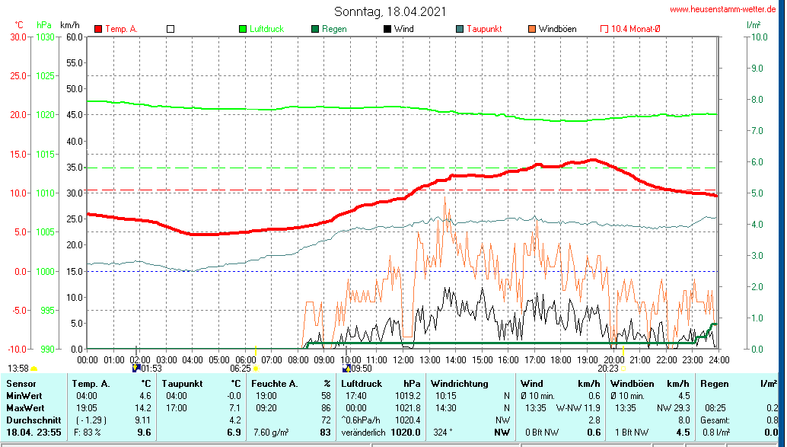Click the Gesamt: rain total label
The image size is (787, 447).
point(717,420)
